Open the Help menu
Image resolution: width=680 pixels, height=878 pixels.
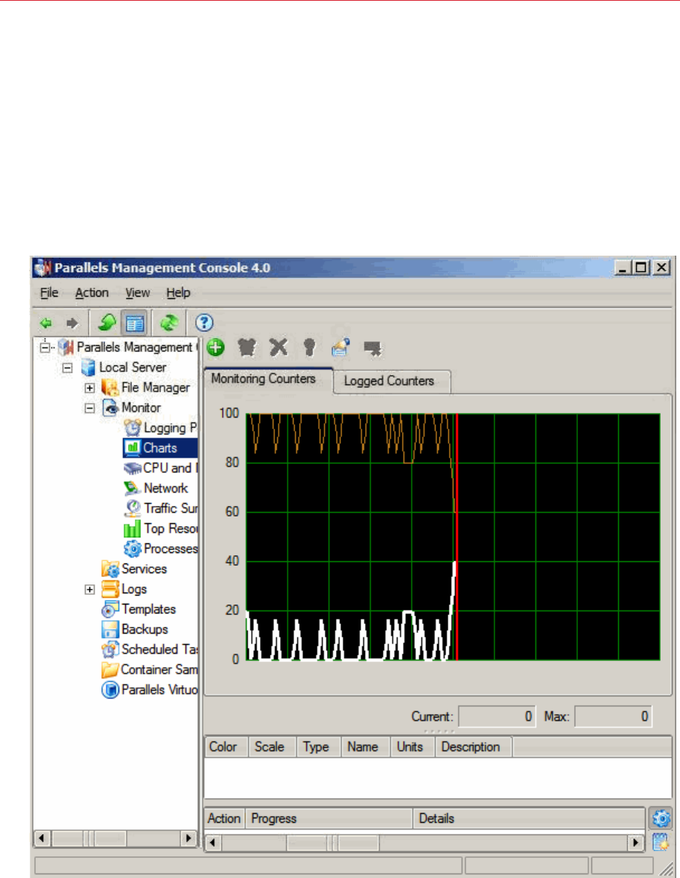pos(178,293)
